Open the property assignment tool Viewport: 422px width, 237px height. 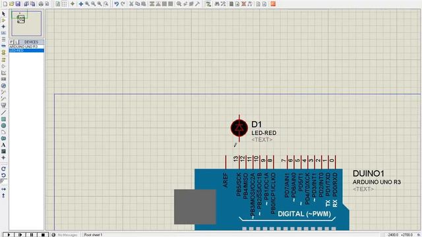click(223, 4)
